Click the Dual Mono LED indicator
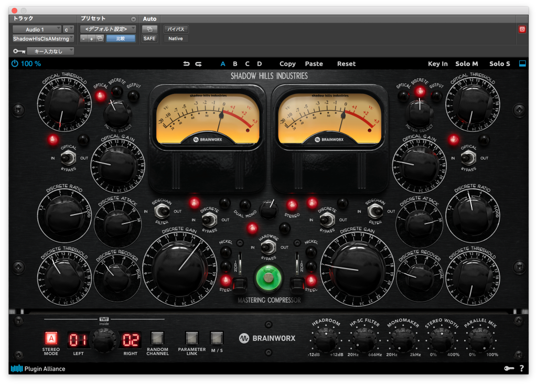Image resolution: width=537 pixels, height=385 pixels. tap(245, 205)
